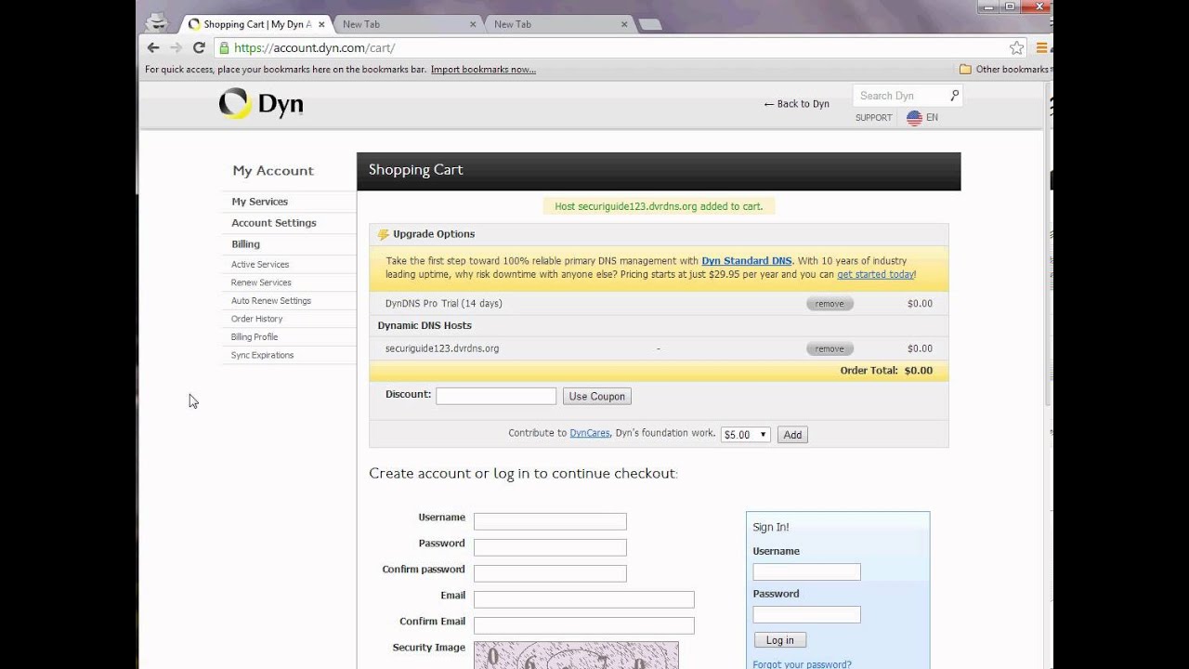
Task: Close the second New Tab
Action: point(626,24)
